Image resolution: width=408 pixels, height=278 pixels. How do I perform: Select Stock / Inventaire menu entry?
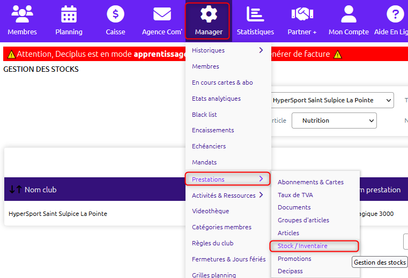coord(302,246)
